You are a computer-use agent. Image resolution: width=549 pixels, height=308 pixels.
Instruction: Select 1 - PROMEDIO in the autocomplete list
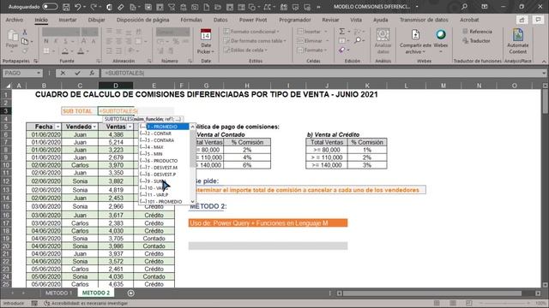click(165, 127)
